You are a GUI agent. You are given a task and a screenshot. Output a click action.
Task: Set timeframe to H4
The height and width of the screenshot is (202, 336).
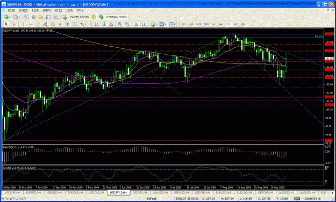point(221,24)
